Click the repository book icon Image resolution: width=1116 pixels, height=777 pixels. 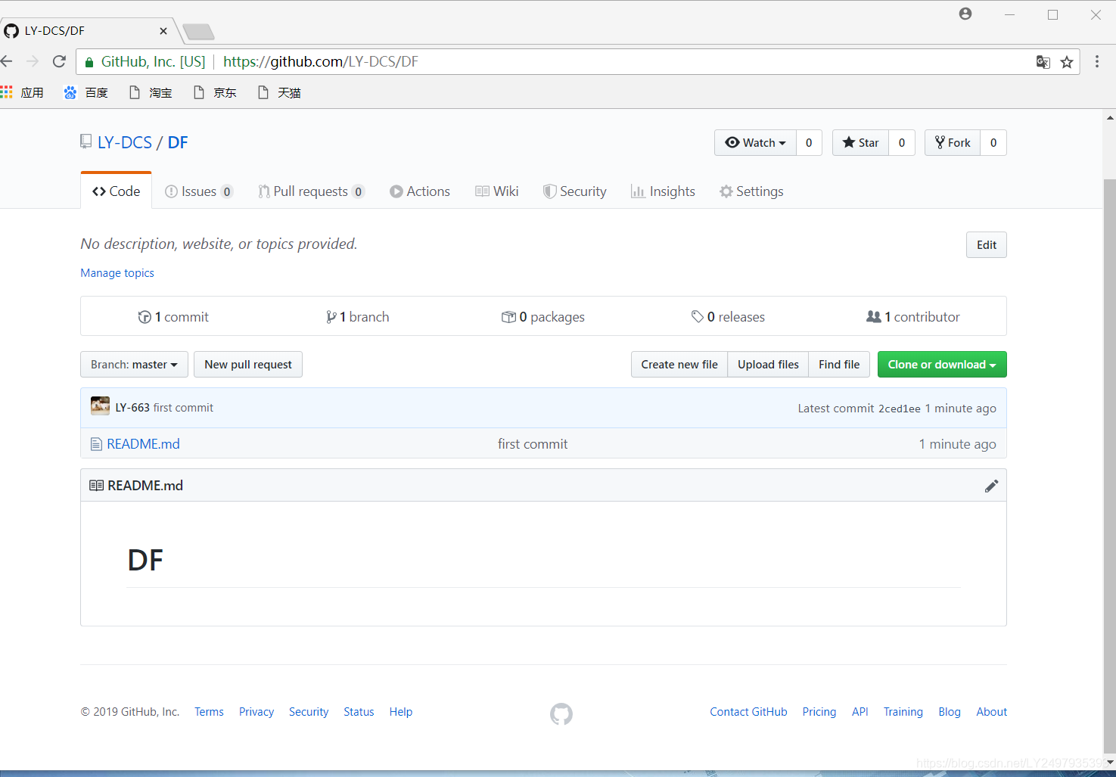tap(86, 141)
